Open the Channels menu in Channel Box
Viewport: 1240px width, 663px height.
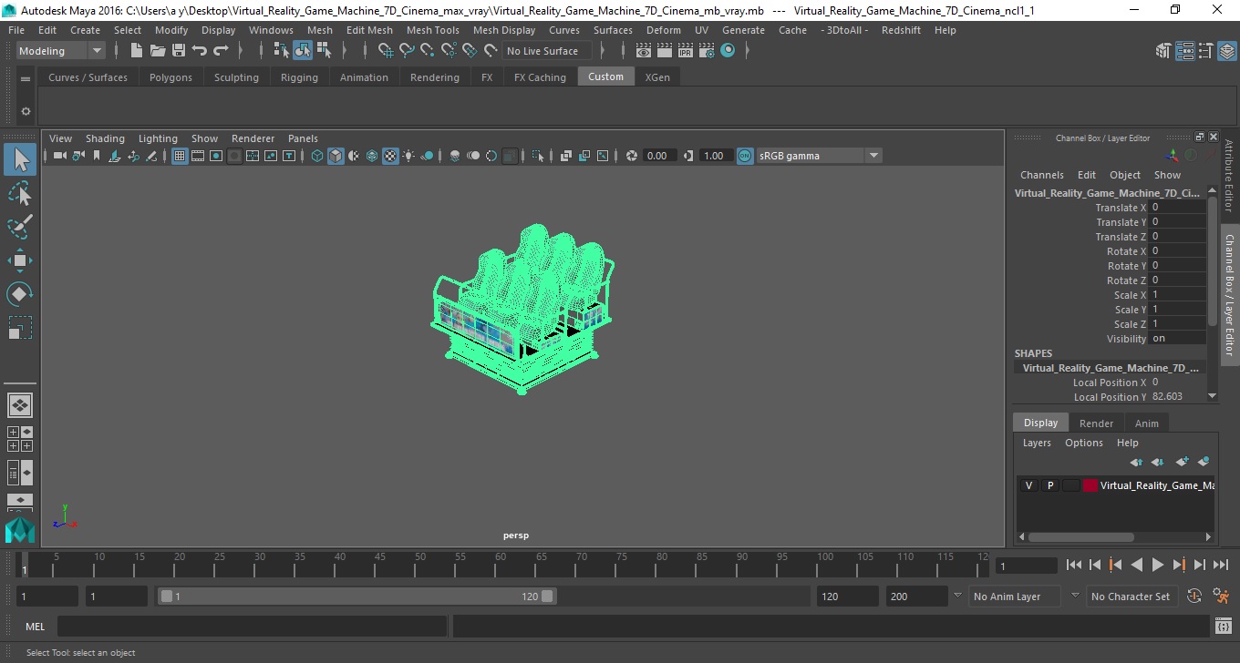(1041, 175)
